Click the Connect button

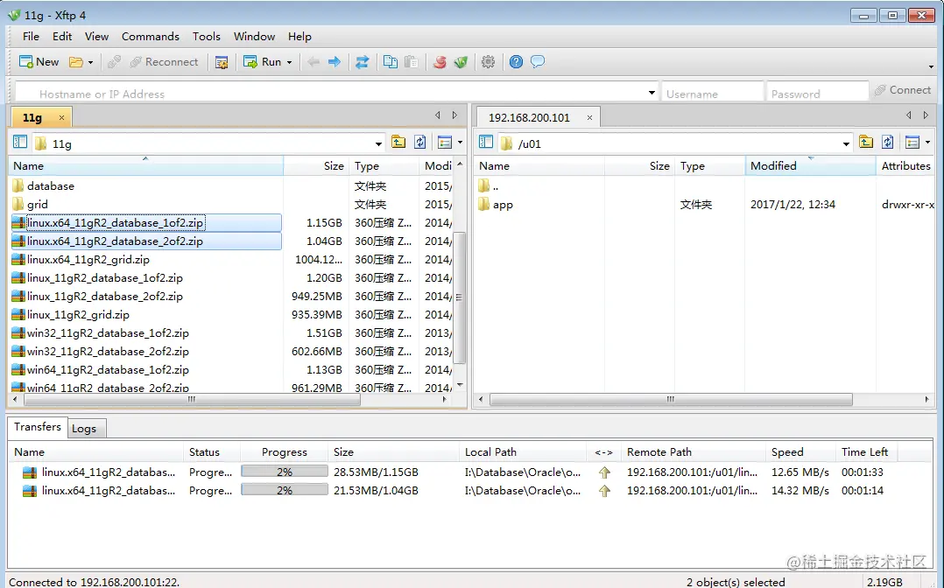[903, 90]
